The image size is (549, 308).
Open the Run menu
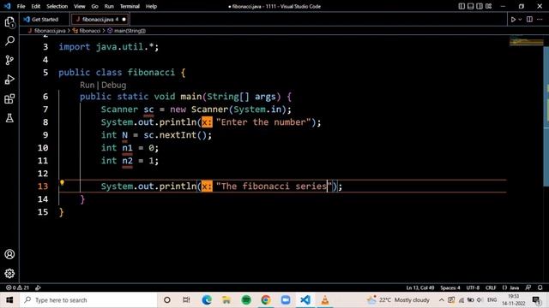[x=109, y=6]
